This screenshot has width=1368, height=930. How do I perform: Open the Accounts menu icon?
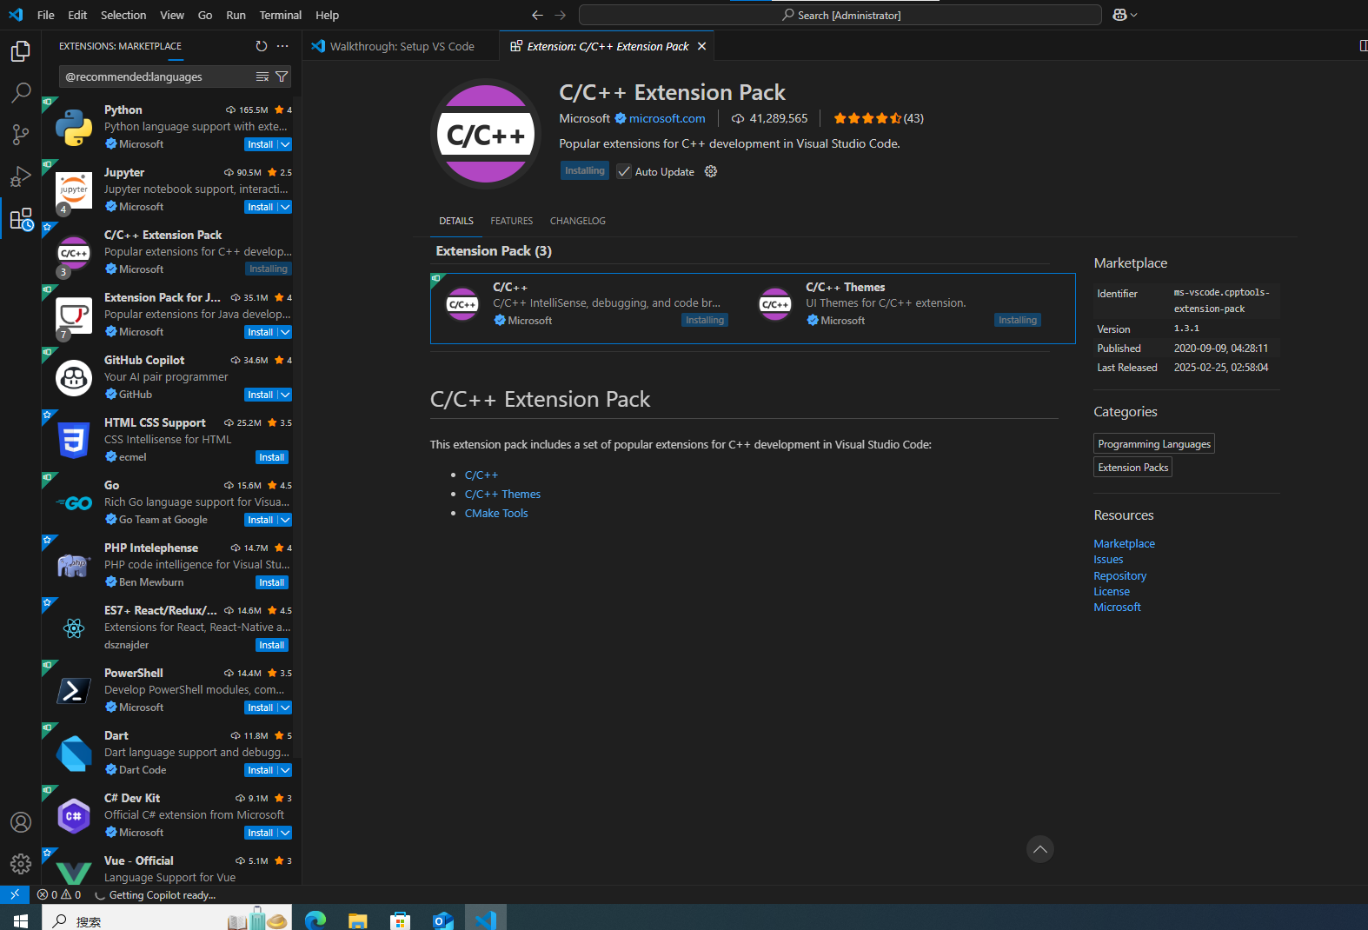point(21,822)
